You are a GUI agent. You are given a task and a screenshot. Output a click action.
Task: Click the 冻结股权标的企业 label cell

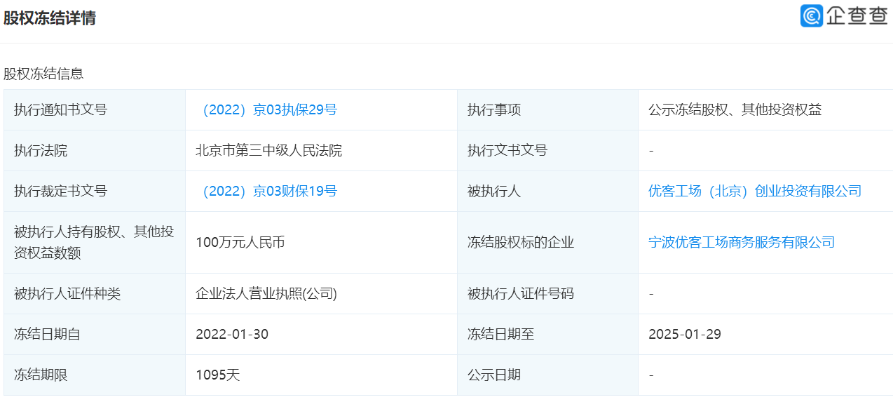tap(521, 243)
